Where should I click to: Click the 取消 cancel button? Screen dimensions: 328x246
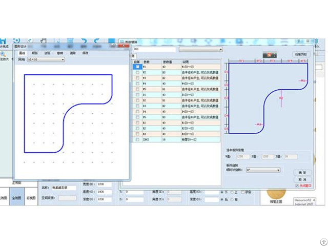[x=302, y=179]
